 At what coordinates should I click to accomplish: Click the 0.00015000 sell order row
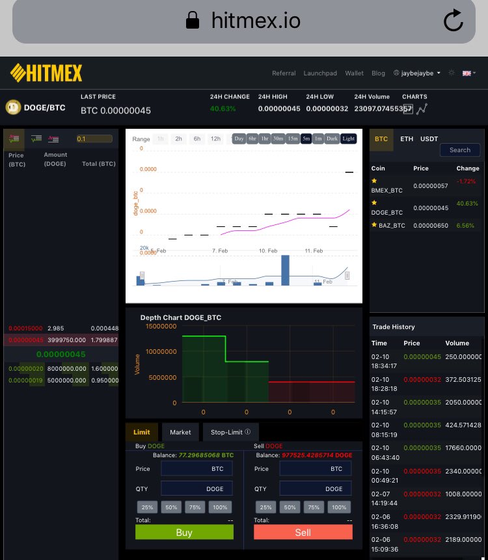61,328
